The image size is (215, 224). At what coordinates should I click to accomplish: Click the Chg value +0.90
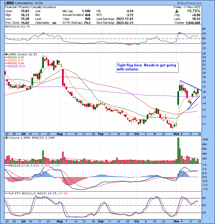pyautogui.click(x=196, y=15)
